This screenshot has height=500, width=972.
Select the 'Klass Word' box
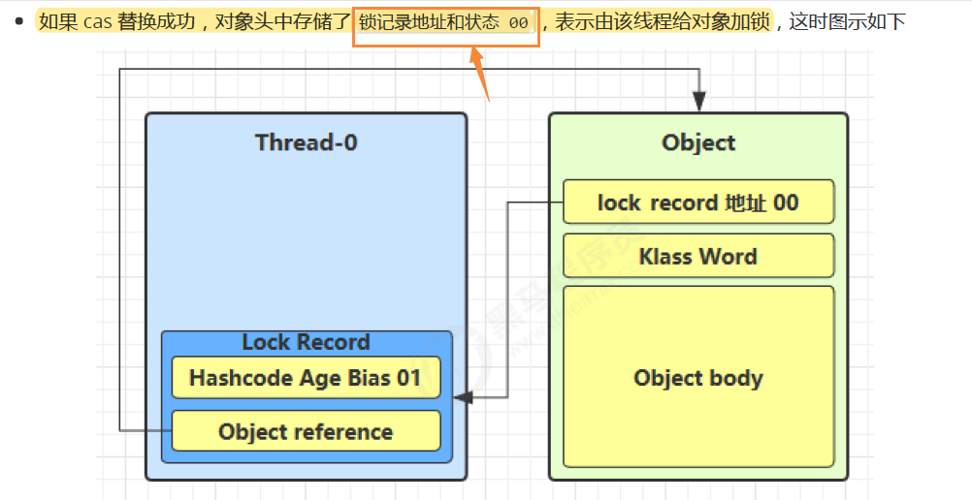(698, 256)
